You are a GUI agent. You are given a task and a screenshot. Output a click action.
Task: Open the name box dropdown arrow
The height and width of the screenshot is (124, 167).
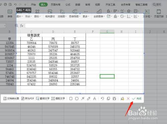click(5, 26)
